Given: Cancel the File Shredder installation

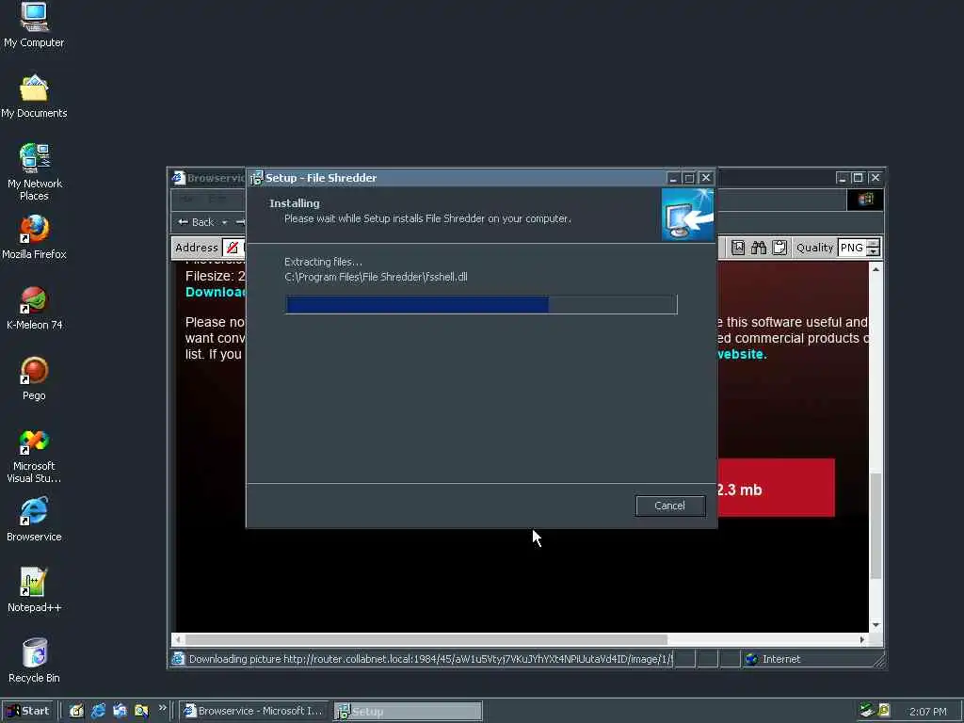Looking at the screenshot, I should coord(670,506).
